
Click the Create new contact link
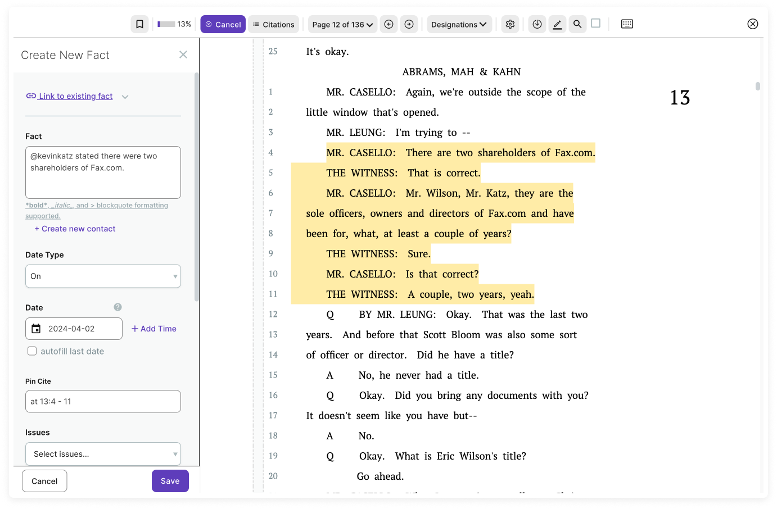click(75, 229)
